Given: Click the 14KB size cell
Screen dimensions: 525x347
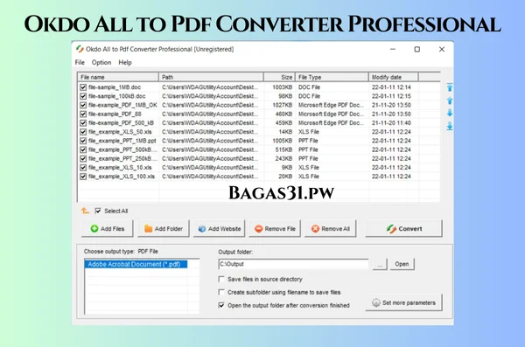Looking at the screenshot, I should (x=285, y=132).
